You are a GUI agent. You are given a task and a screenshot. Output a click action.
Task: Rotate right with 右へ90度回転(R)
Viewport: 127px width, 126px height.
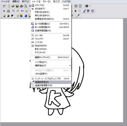51,27
